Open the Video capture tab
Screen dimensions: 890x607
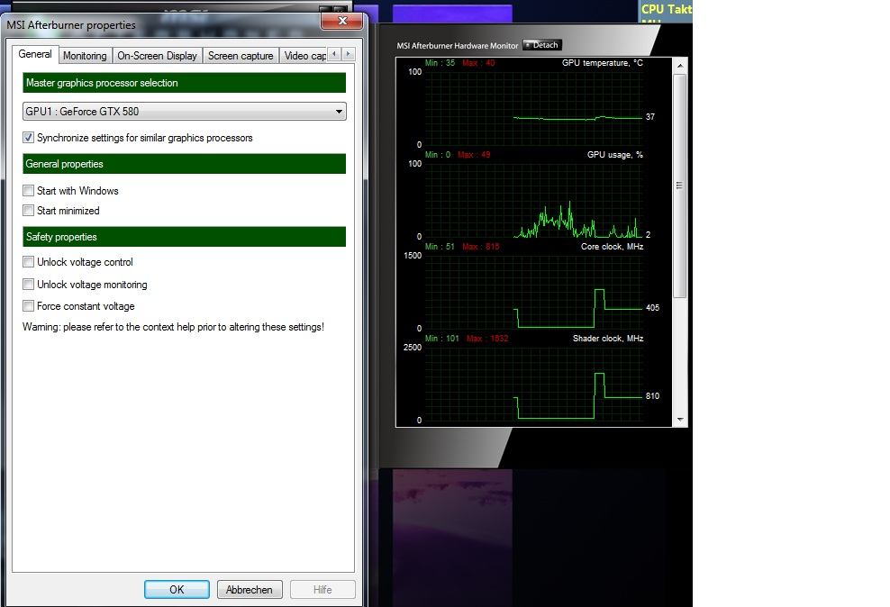click(x=304, y=56)
